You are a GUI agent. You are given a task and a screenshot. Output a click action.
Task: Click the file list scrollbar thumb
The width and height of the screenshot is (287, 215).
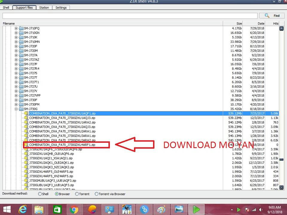point(282,159)
